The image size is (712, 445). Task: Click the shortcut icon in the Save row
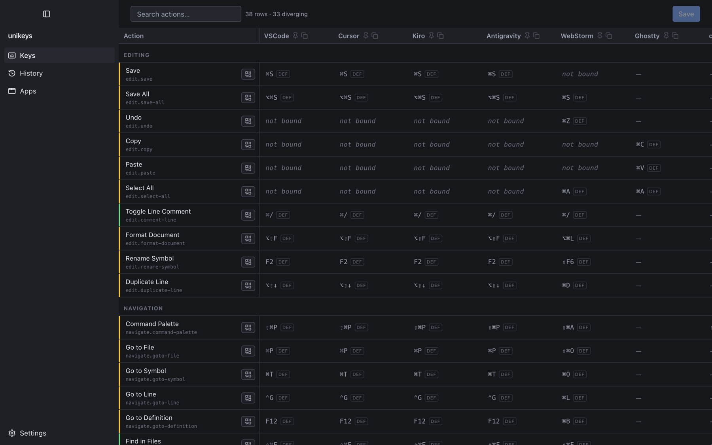point(248,74)
